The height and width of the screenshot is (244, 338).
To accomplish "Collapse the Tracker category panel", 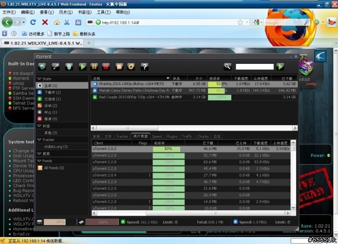I will tap(39, 139).
